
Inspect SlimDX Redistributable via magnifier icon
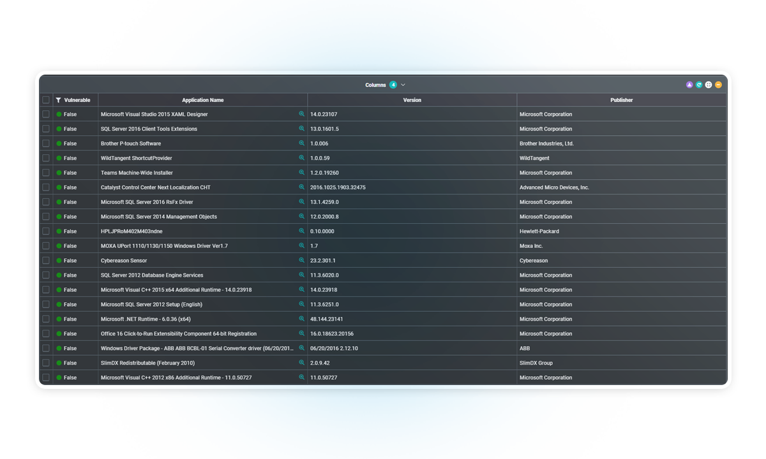(x=302, y=363)
